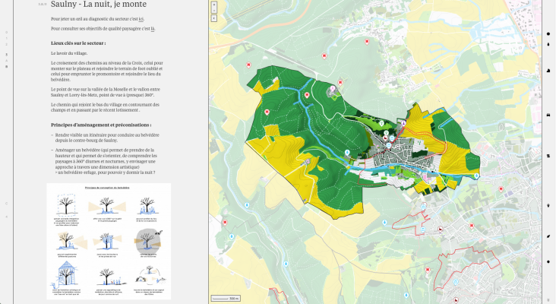The width and height of the screenshot is (556, 304).
Task: Click the second small icon in right sidebar
Action: pyautogui.click(x=548, y=45)
